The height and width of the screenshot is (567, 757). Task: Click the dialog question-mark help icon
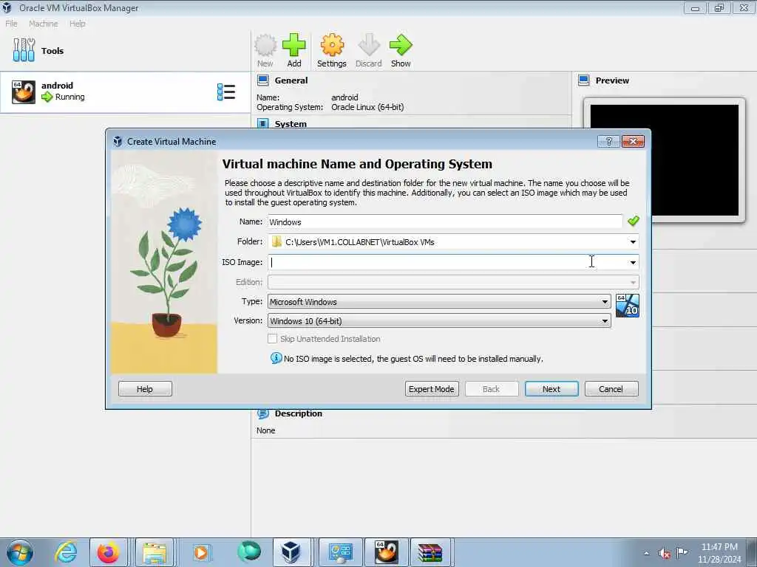pos(608,141)
